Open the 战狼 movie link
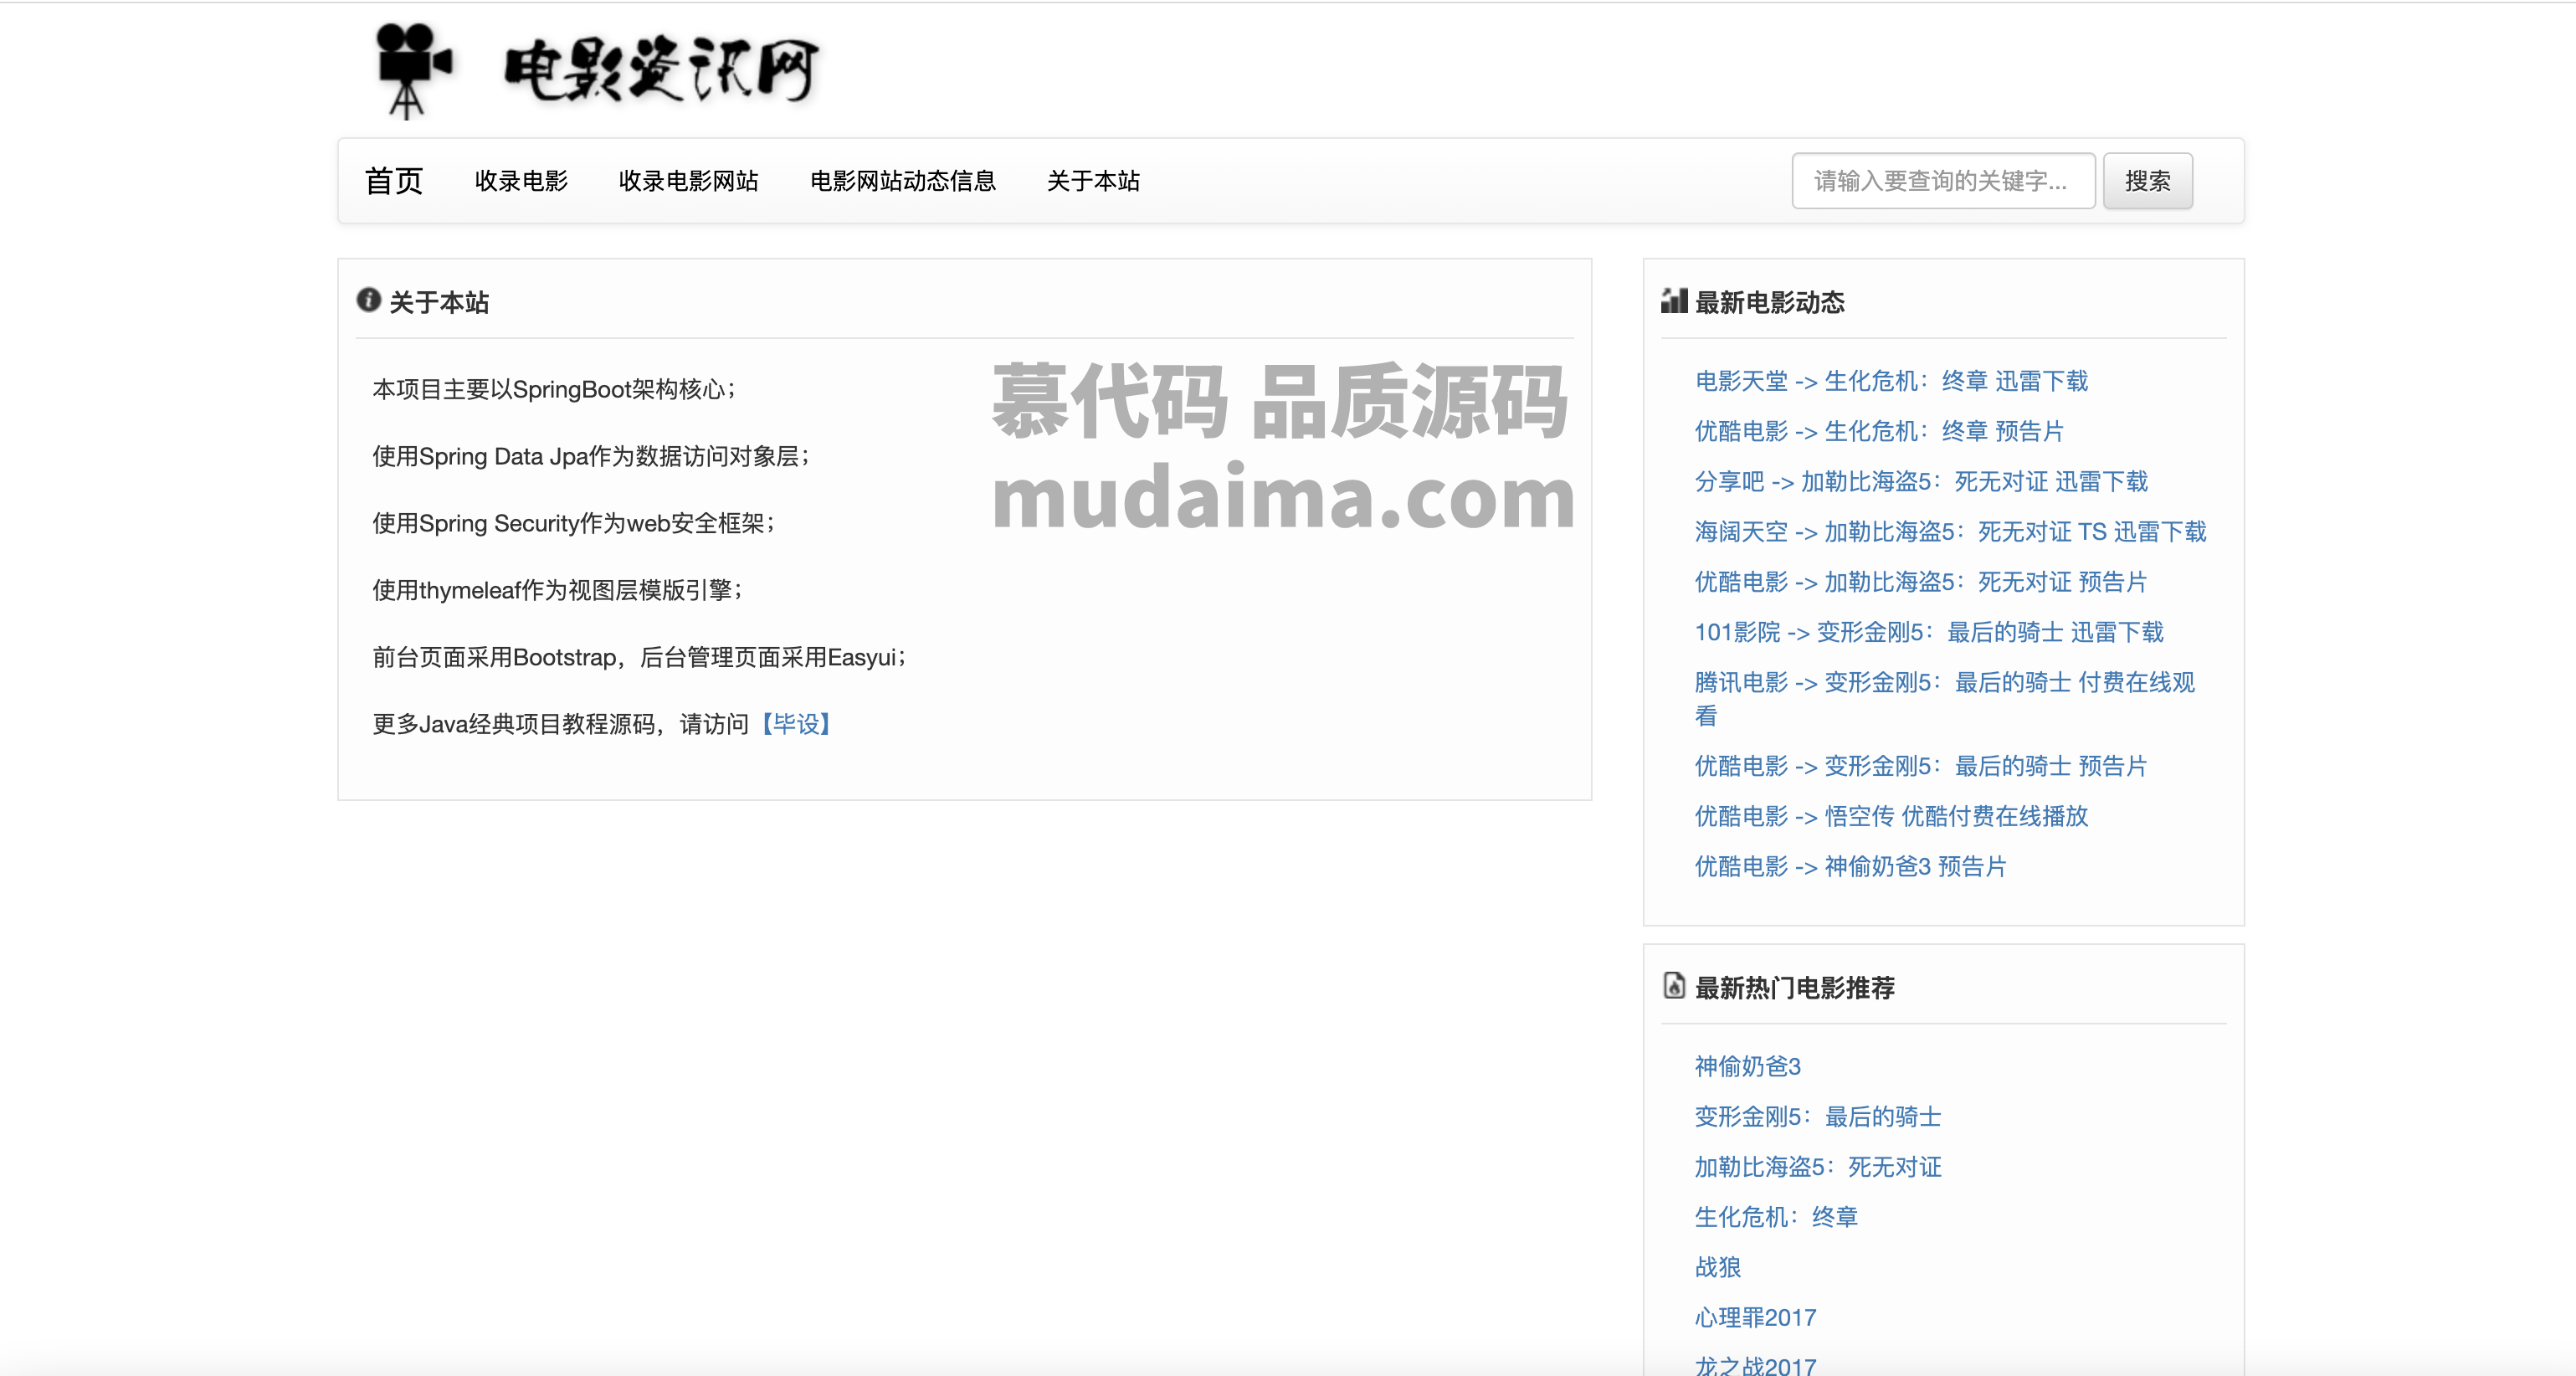Screen dimensions: 2576x1376 1718,1267
